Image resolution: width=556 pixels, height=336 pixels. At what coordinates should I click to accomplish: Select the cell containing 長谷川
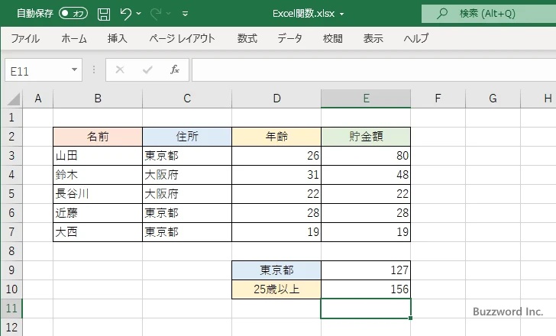[x=98, y=194]
